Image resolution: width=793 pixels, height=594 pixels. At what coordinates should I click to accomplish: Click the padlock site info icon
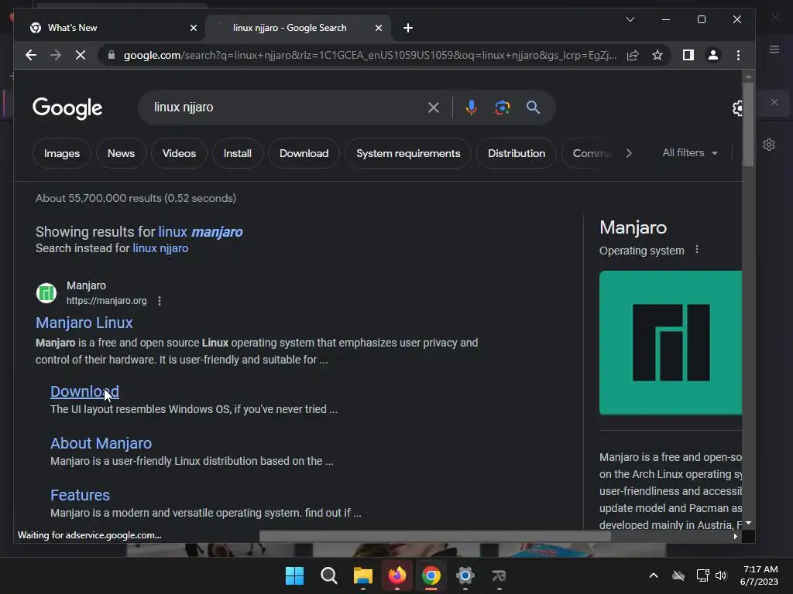pos(112,55)
